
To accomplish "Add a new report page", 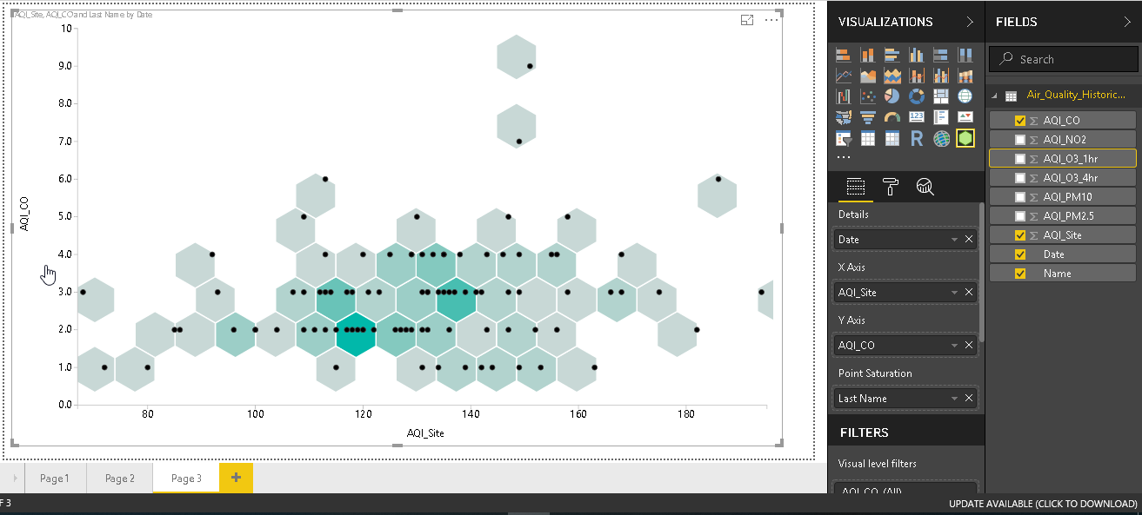I will tap(236, 479).
